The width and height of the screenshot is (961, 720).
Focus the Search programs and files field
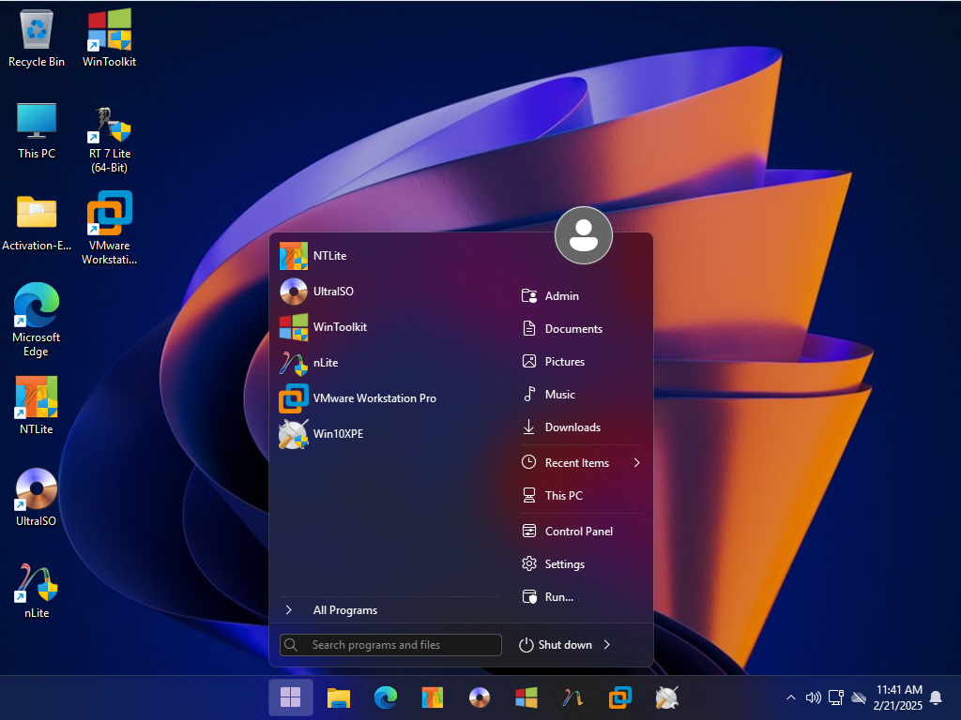click(390, 645)
